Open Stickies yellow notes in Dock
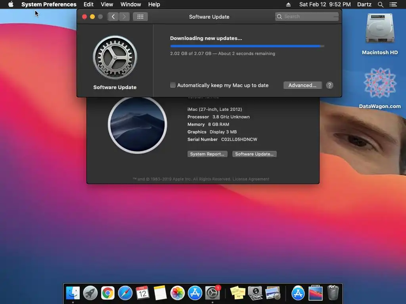Viewport: 406px width, 304px height. click(238, 293)
